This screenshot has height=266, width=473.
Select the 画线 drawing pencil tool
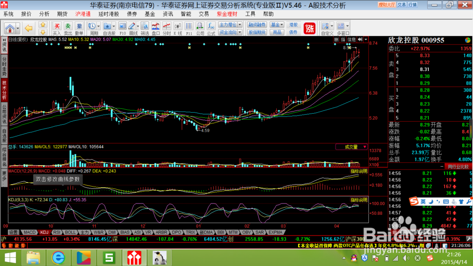pyautogui.click(x=132, y=26)
